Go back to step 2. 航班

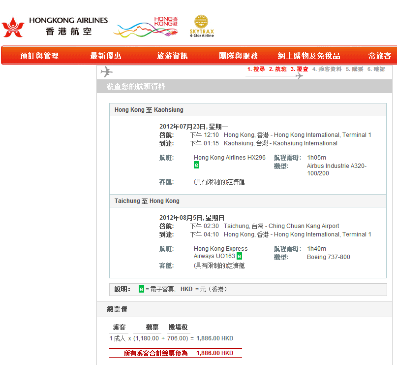tap(277, 69)
